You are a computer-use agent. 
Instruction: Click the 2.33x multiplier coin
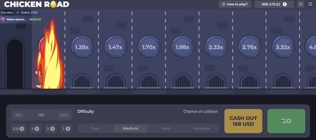pos(216,47)
